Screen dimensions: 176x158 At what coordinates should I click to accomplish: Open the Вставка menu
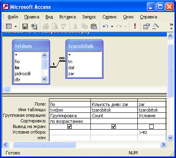click(68, 17)
